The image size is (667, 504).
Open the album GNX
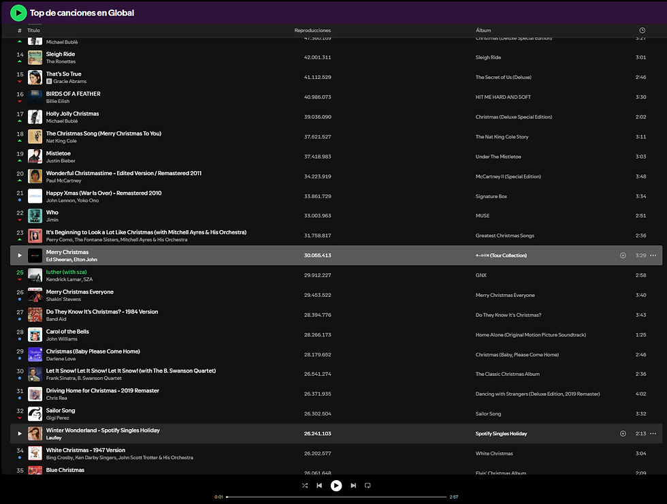tap(481, 275)
